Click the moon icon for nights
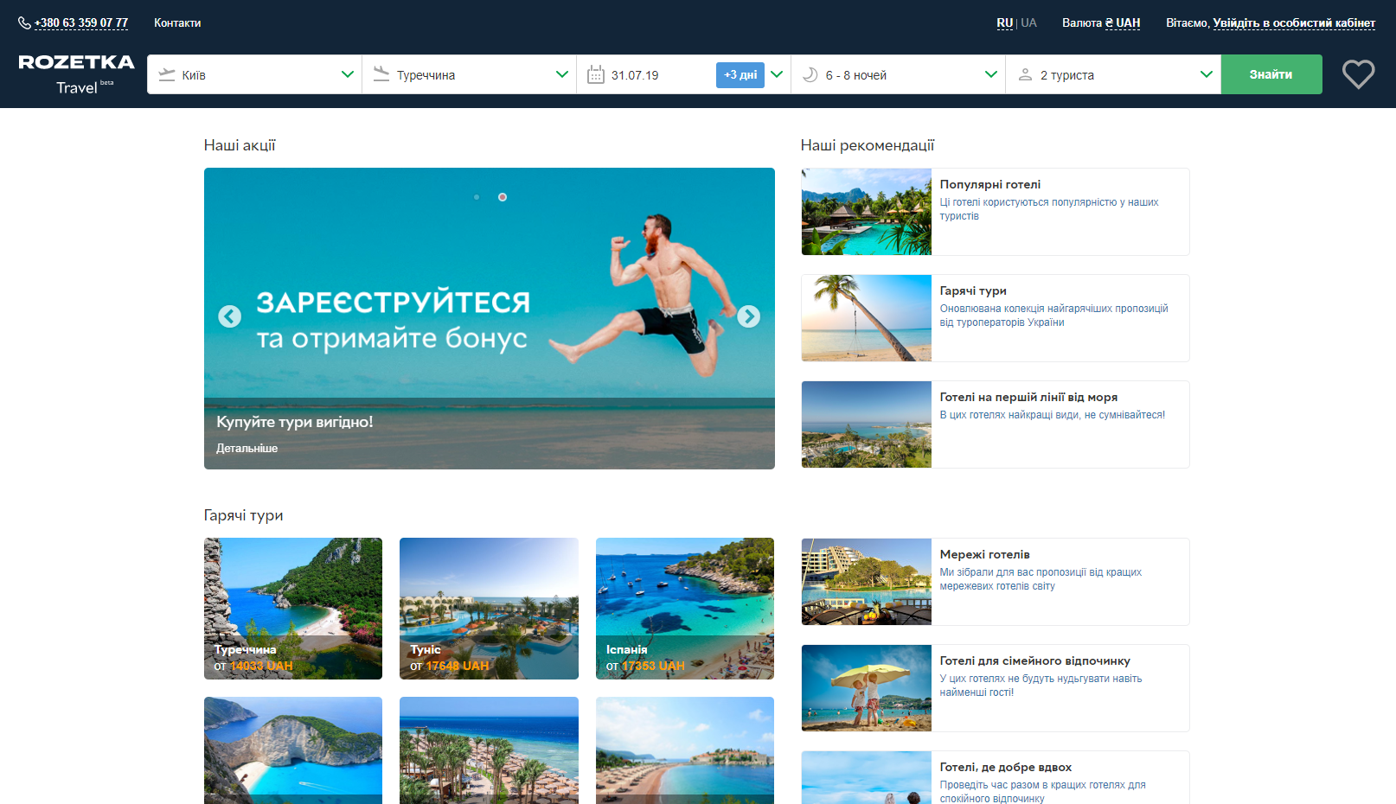The height and width of the screenshot is (804, 1396). point(810,75)
